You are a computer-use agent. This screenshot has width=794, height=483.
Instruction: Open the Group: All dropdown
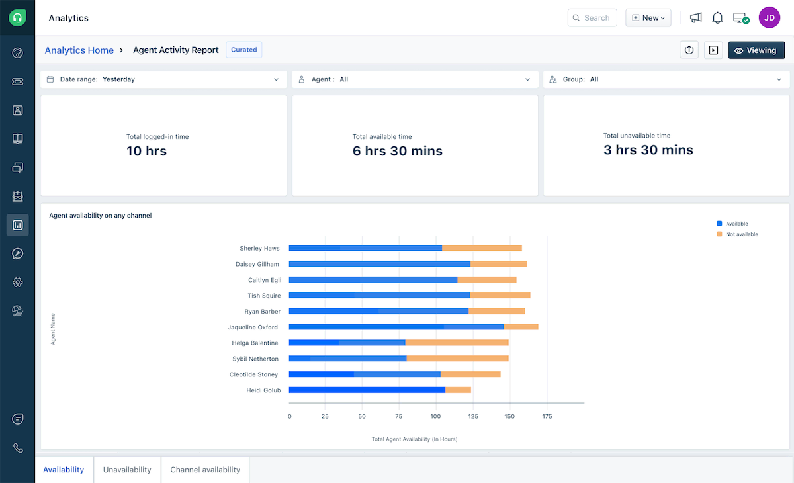point(666,79)
